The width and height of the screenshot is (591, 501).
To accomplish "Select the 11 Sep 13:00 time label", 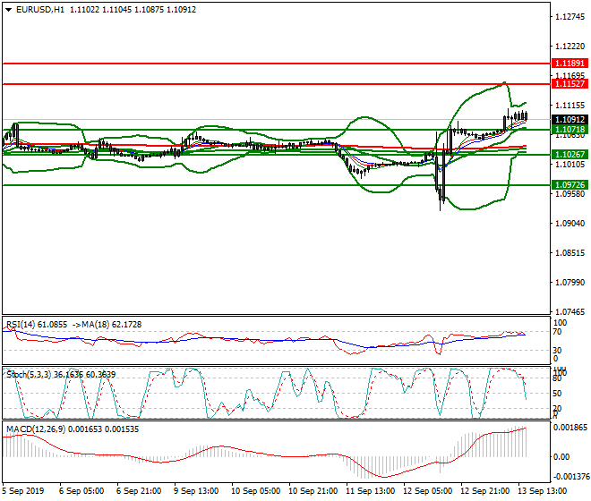I will tap(371, 491).
